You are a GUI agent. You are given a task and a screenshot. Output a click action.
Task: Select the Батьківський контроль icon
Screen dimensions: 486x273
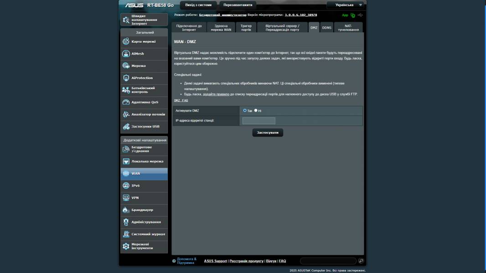click(126, 90)
